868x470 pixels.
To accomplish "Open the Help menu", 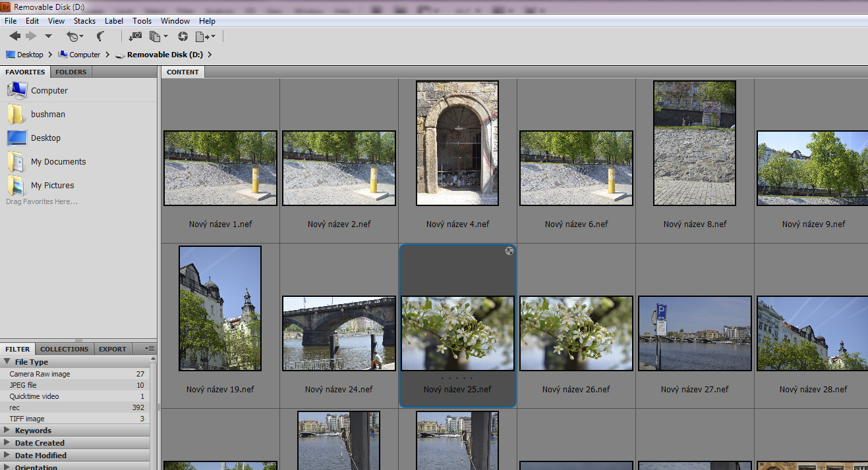I will 207,21.
